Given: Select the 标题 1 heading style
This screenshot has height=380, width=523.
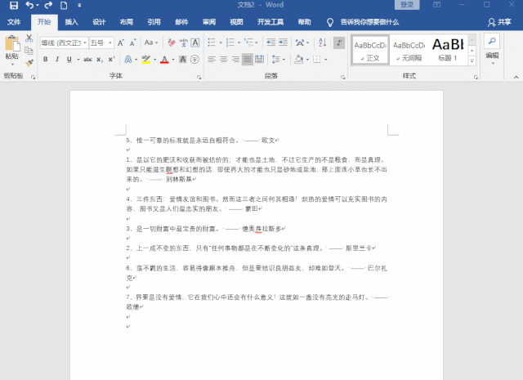Looking at the screenshot, I should [x=448, y=50].
